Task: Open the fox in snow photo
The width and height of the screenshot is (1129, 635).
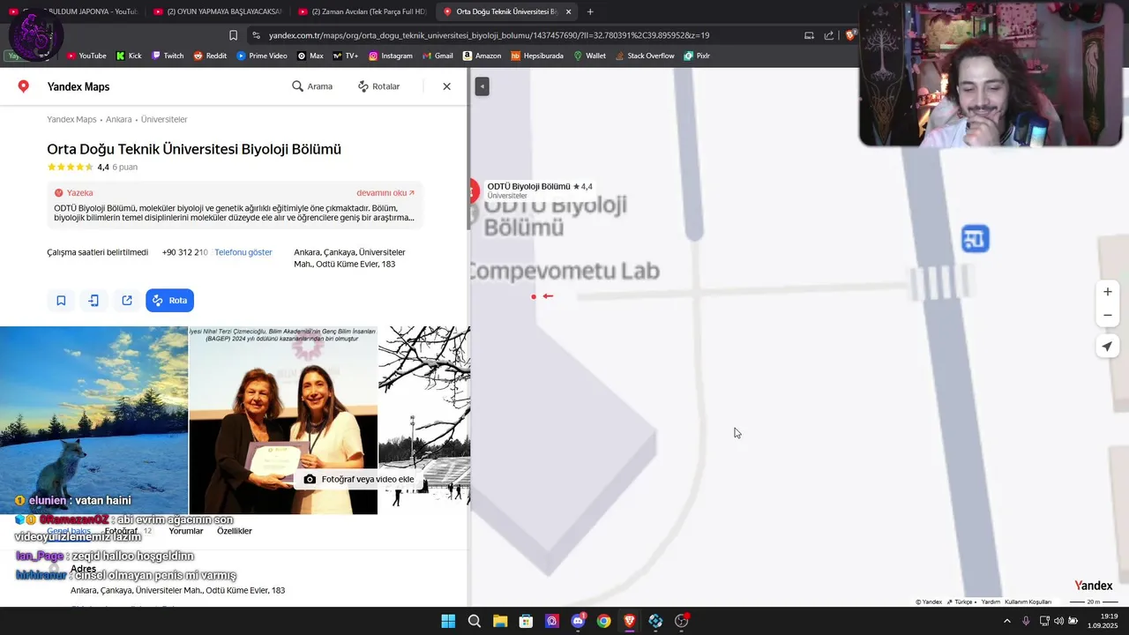Action: pos(93,420)
